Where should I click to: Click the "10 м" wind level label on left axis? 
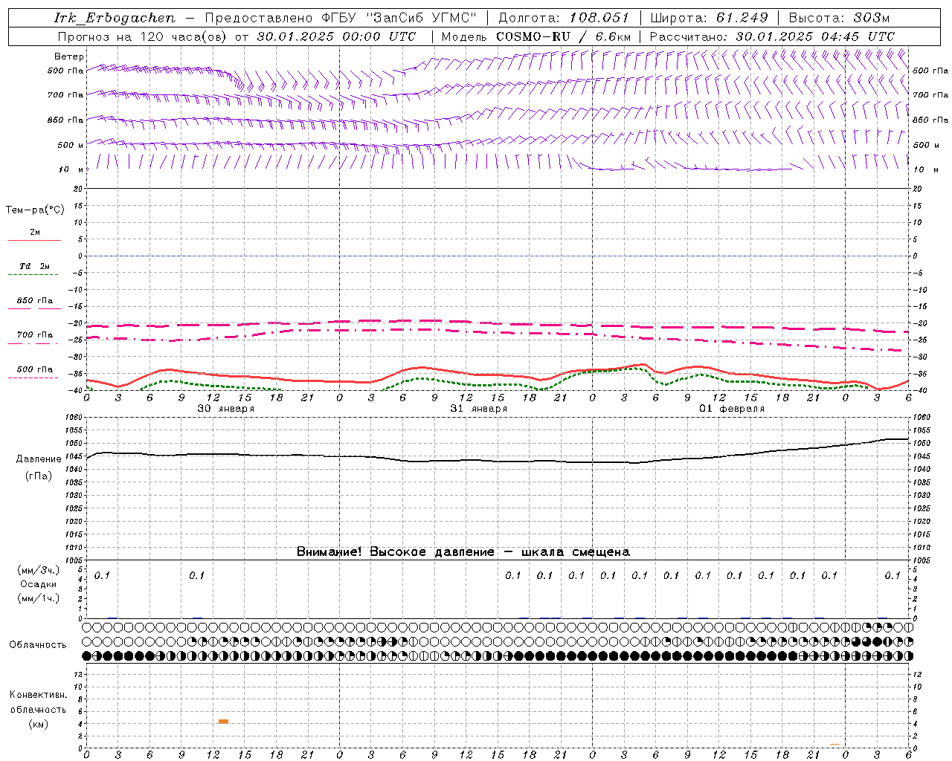pyautogui.click(x=71, y=169)
